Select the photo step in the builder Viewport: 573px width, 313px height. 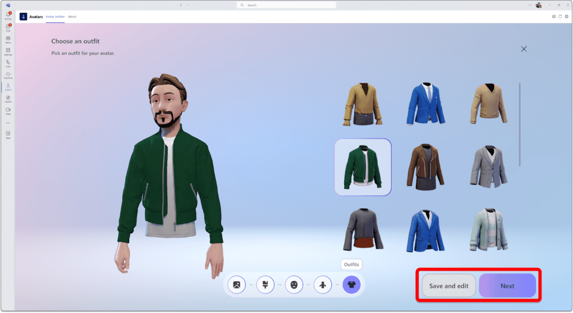pos(237,285)
